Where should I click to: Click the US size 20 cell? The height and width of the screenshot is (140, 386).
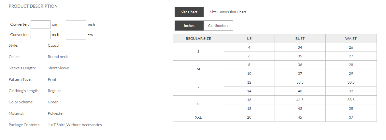pos(249,117)
